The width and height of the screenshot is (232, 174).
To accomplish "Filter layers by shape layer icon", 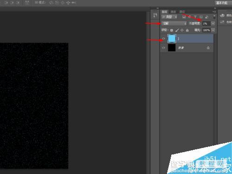I will pos(201,17).
